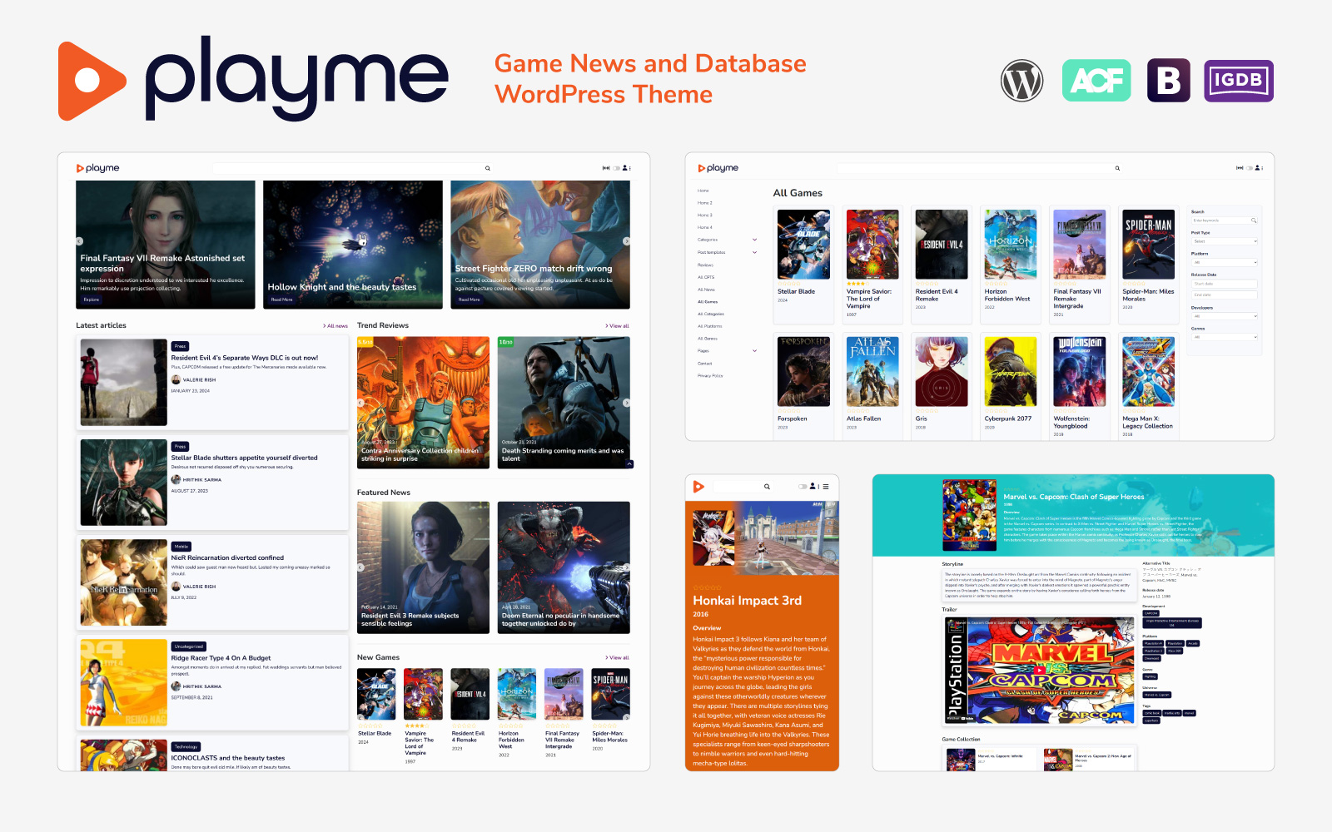
Task: Click the purple IGDB logo badge
Action: click(x=1238, y=81)
